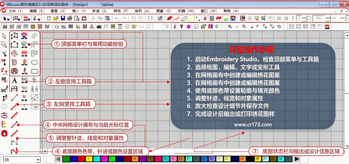Open the 文件 (F) menu
349x164 pixels.
pyautogui.click(x=16, y=11)
